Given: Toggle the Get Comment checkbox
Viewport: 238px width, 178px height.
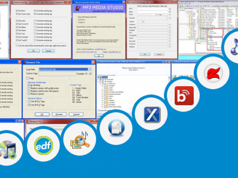Looking at the screenshot, I should click(17, 37).
